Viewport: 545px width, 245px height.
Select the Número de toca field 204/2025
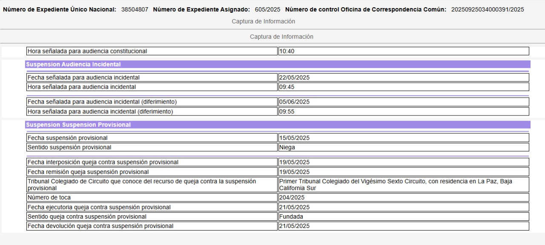[x=403, y=197]
